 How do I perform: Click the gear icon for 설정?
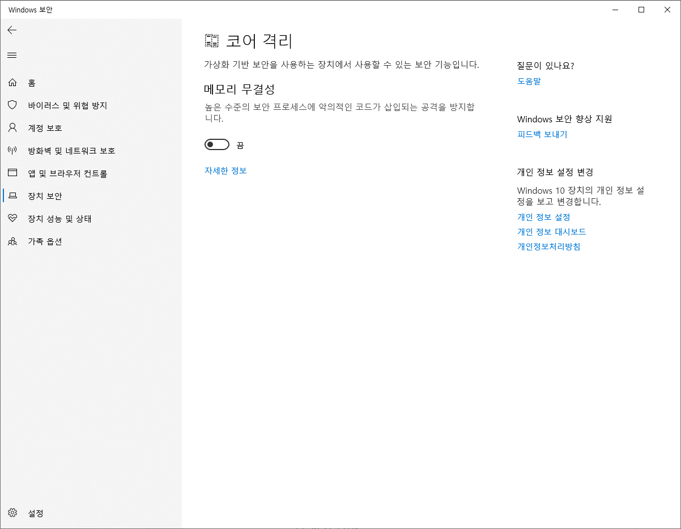[x=12, y=513]
